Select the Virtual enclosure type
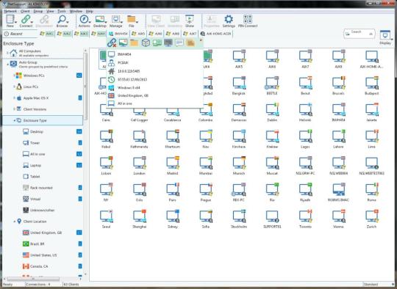 click(35, 199)
